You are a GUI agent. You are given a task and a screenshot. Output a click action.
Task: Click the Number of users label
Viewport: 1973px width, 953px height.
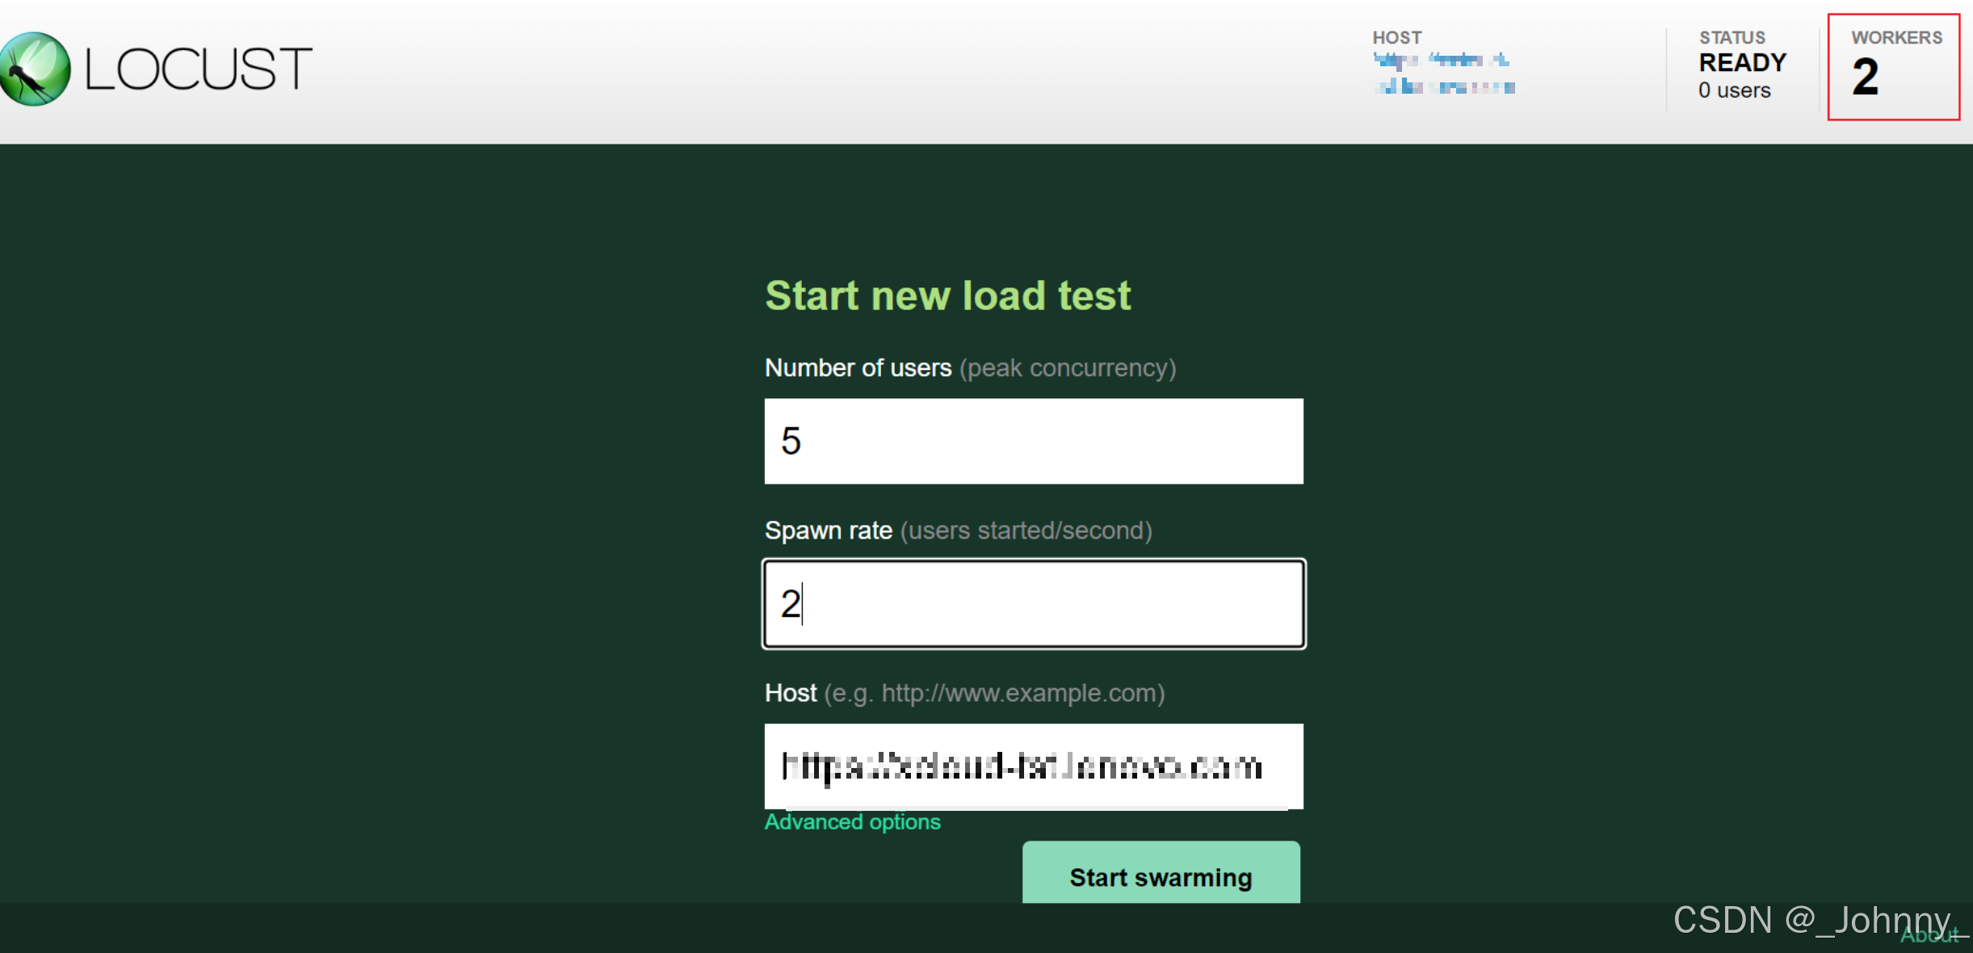click(858, 368)
